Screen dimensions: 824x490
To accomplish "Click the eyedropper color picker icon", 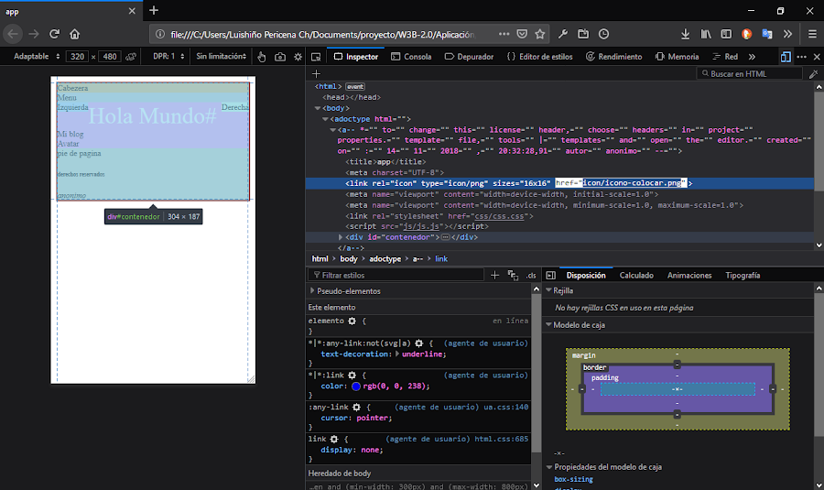I will tap(813, 73).
